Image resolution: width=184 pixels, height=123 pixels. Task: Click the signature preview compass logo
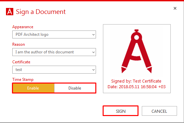coord(137,51)
